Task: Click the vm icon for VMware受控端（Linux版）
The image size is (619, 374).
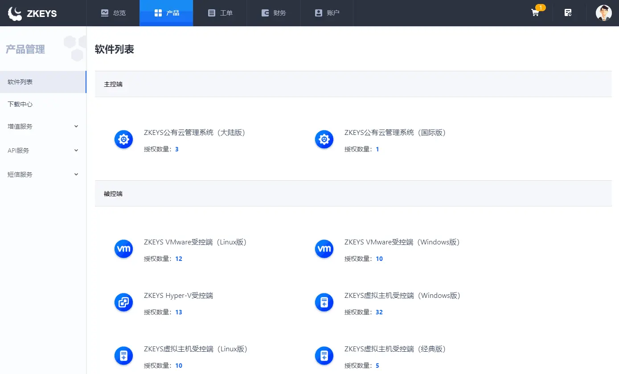Action: point(123,249)
